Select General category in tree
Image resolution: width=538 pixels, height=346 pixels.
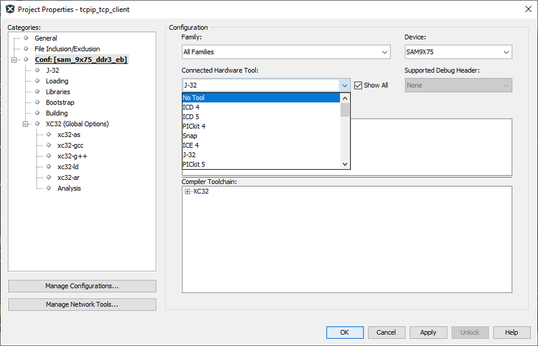tap(45, 38)
